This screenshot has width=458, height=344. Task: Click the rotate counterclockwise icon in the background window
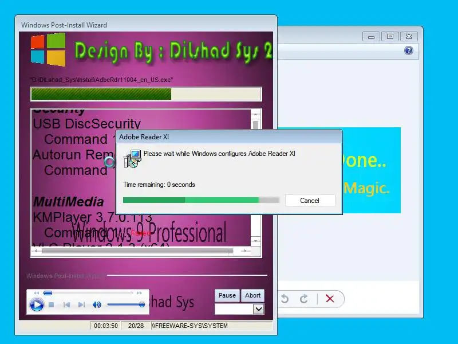(285, 299)
